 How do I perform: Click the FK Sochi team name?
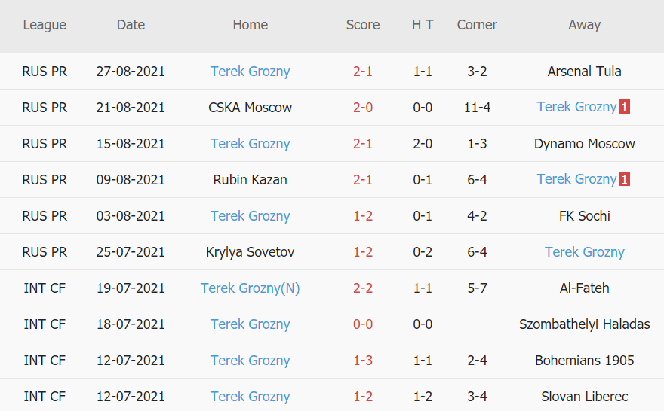[584, 216]
